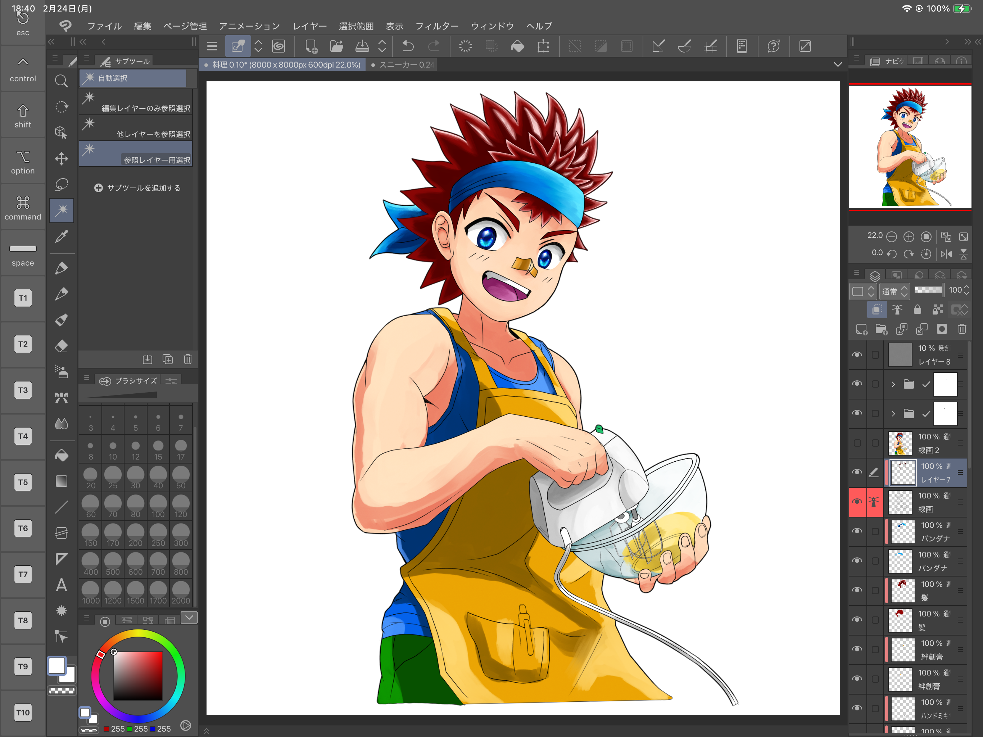
Task: Open the hamburger menu in command bar
Action: click(x=212, y=46)
